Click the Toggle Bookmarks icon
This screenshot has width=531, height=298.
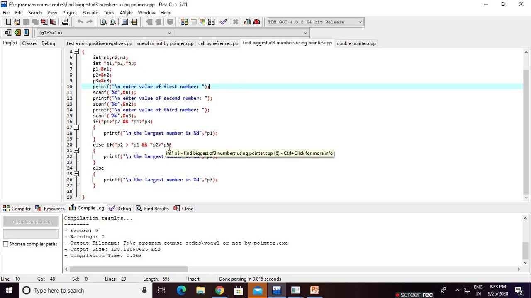click(26, 33)
